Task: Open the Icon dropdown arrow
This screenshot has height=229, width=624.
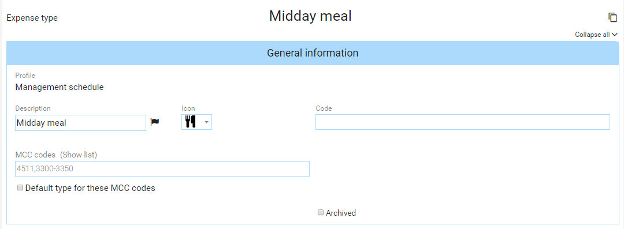Action: [206, 122]
